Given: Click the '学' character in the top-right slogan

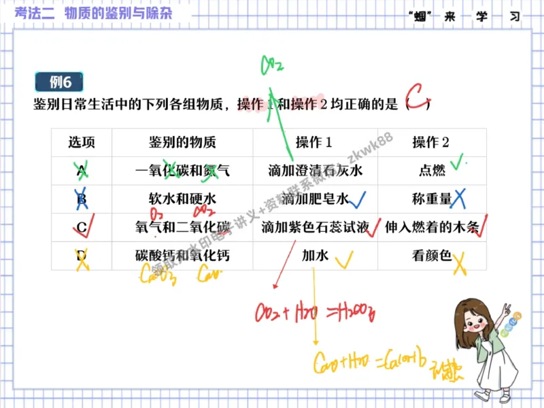Looking at the screenshot, I should click(482, 16).
